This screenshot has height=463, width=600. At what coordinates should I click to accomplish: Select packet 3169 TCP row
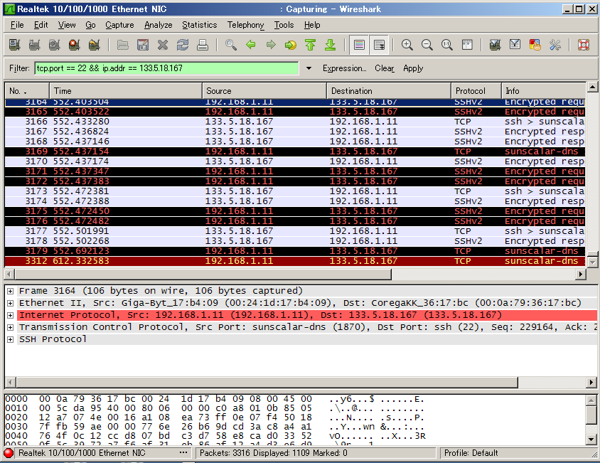tap(295, 151)
